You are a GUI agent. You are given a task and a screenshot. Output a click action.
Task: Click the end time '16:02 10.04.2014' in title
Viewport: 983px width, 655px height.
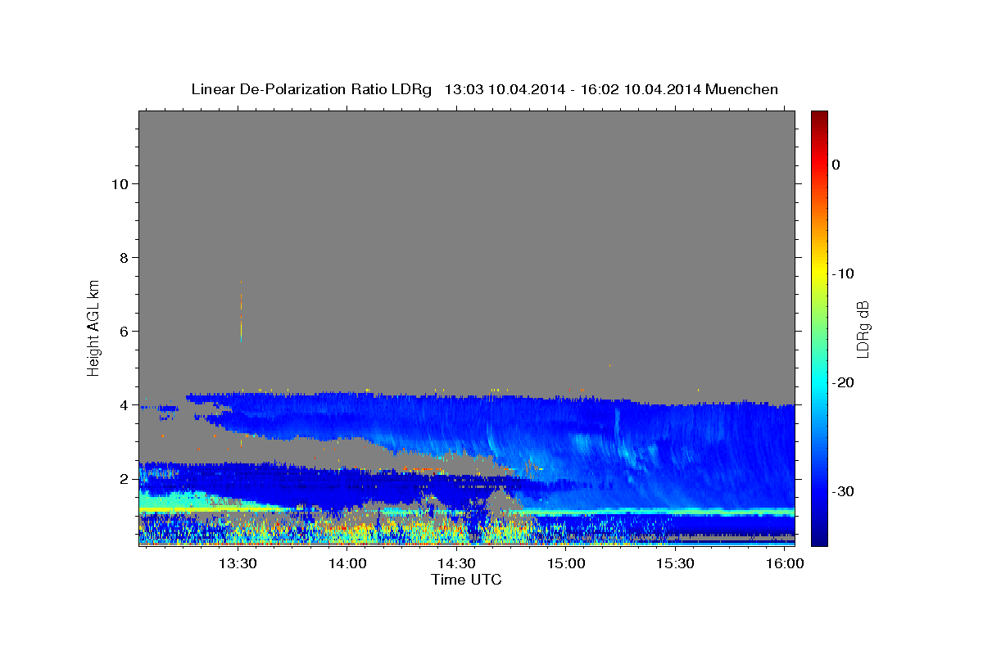[640, 89]
